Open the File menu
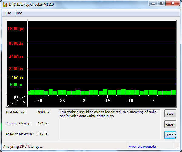Image resolution: width=182 pixels, height=152 pixels. [8, 13]
